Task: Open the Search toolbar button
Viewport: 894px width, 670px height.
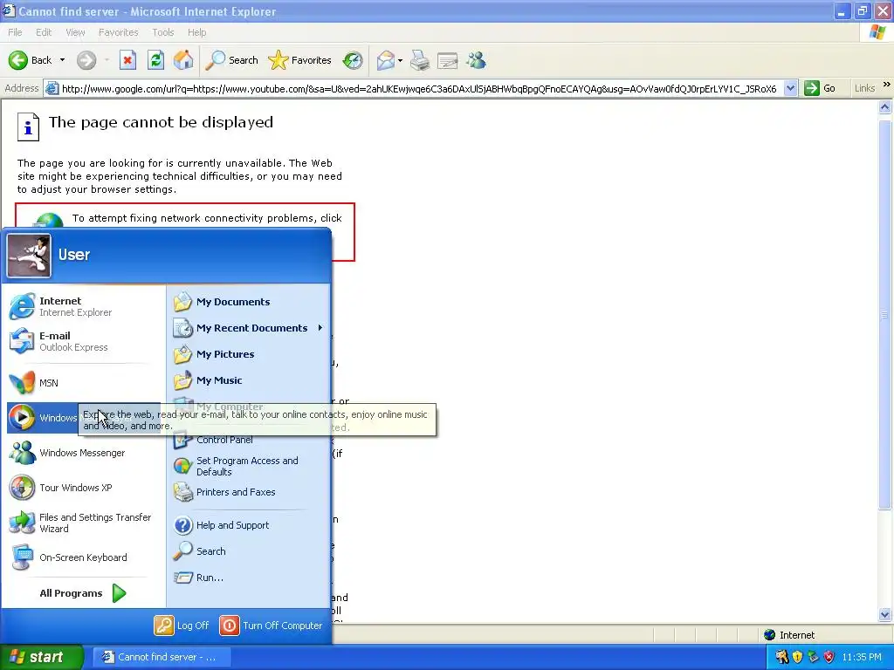Action: pos(231,60)
